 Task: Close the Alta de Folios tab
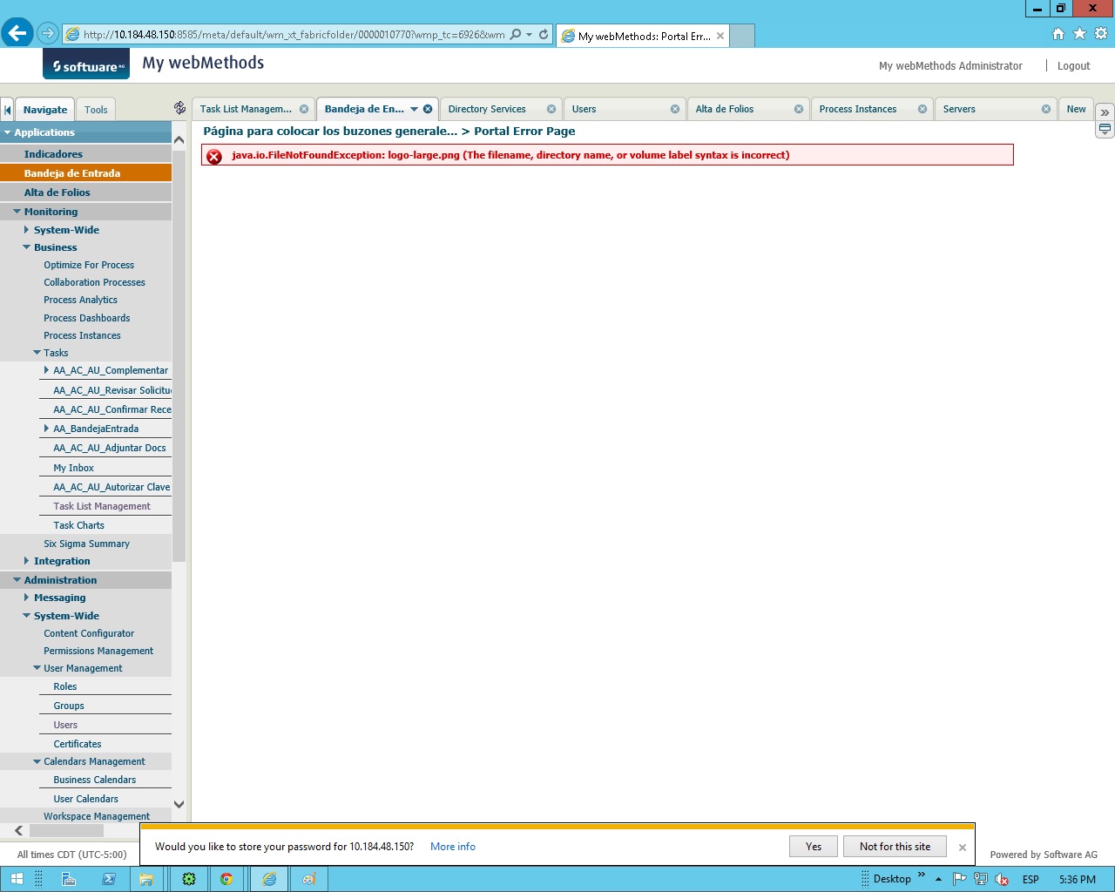click(799, 109)
